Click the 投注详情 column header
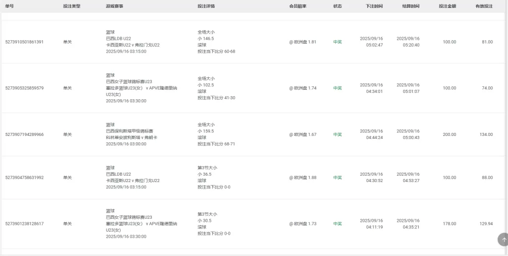 pyautogui.click(x=206, y=6)
